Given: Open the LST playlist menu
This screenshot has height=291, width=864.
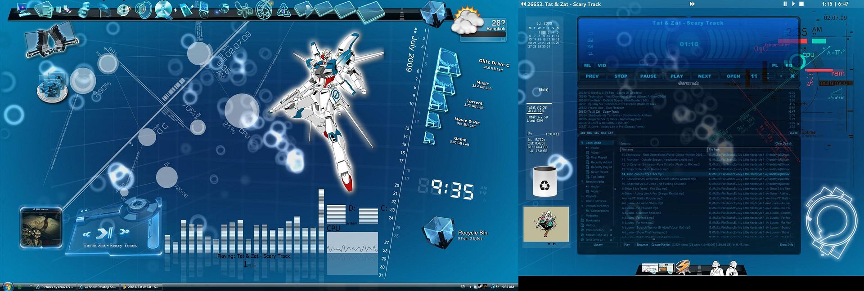Looking at the screenshot, I should 611,133.
